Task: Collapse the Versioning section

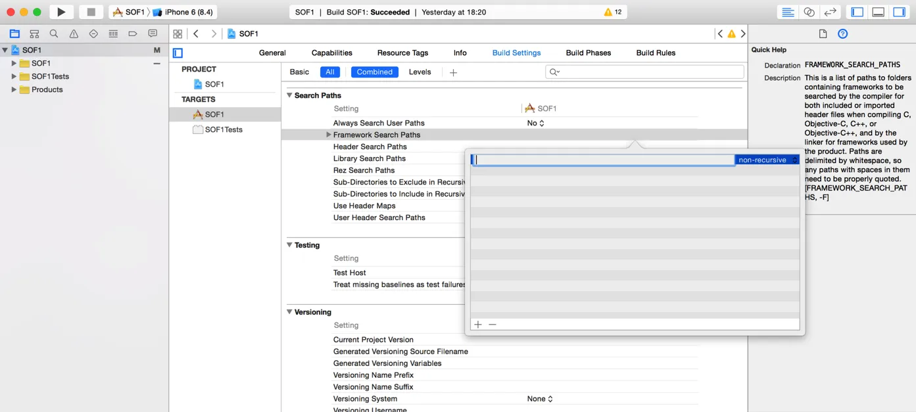Action: point(289,312)
